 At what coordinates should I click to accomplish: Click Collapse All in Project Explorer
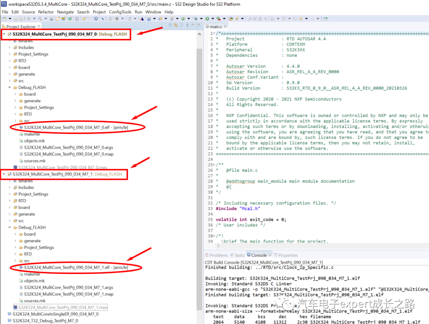170,25
